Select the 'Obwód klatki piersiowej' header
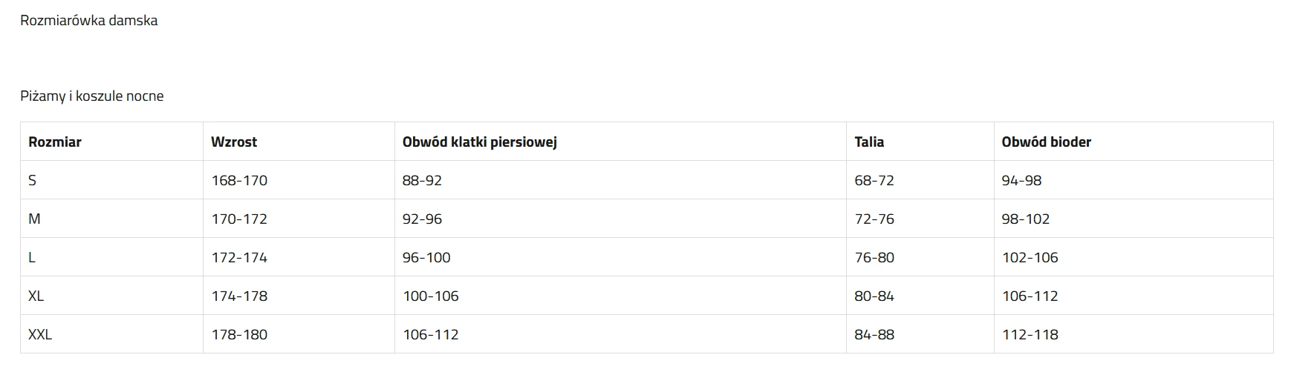1294x372 pixels. pyautogui.click(x=480, y=142)
